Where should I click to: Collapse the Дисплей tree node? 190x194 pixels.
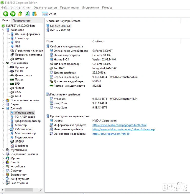tap(3, 109)
